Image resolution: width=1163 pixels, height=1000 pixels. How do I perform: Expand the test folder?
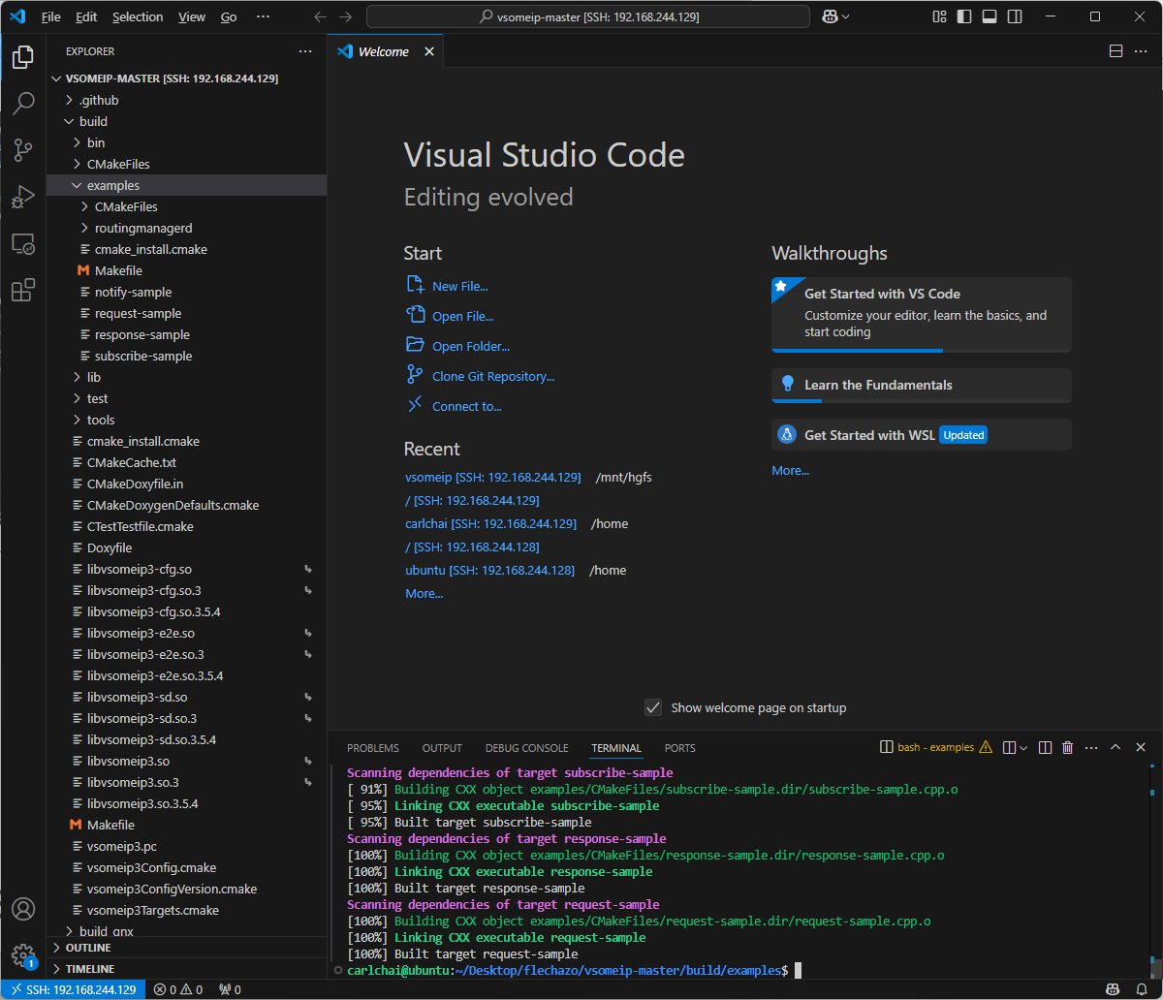click(186, 398)
